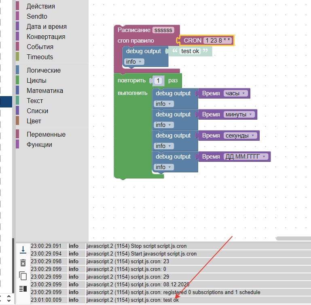Open the Конвертация category
311x305 pixels.
point(46,37)
